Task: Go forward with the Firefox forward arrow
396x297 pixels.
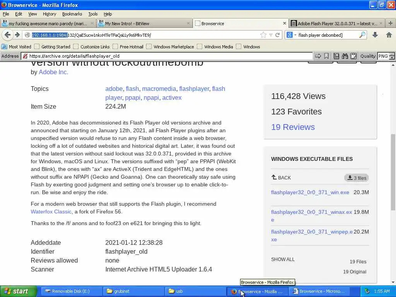Action: coord(17,35)
